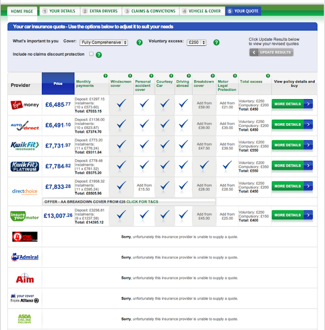Click Virgin Money breakdown Add from £59.00
This screenshot has height=330, width=325.
[204, 105]
